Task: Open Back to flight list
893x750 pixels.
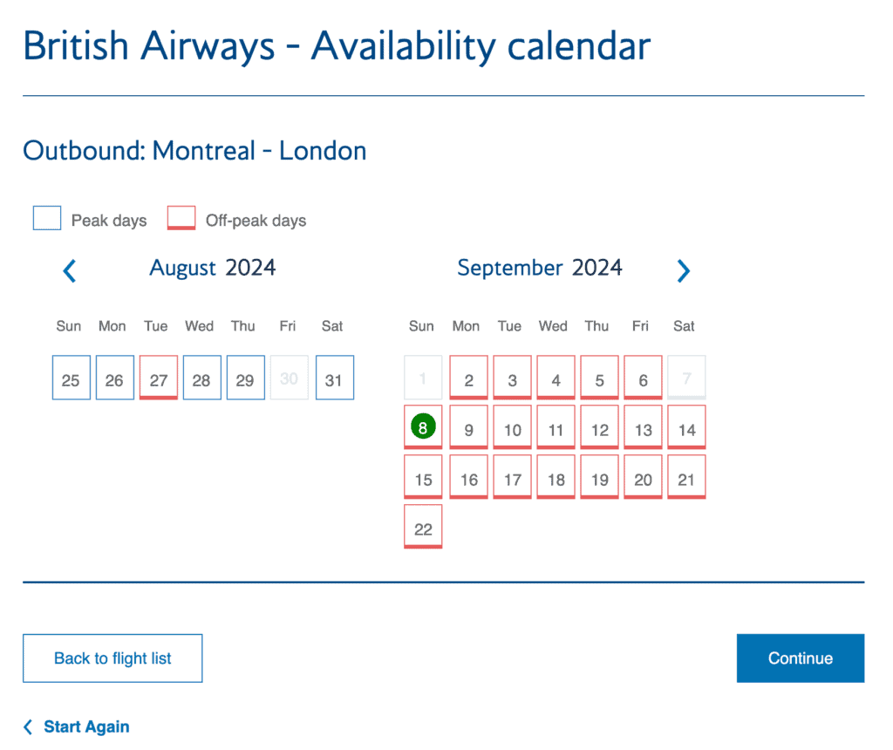Action: 112,658
